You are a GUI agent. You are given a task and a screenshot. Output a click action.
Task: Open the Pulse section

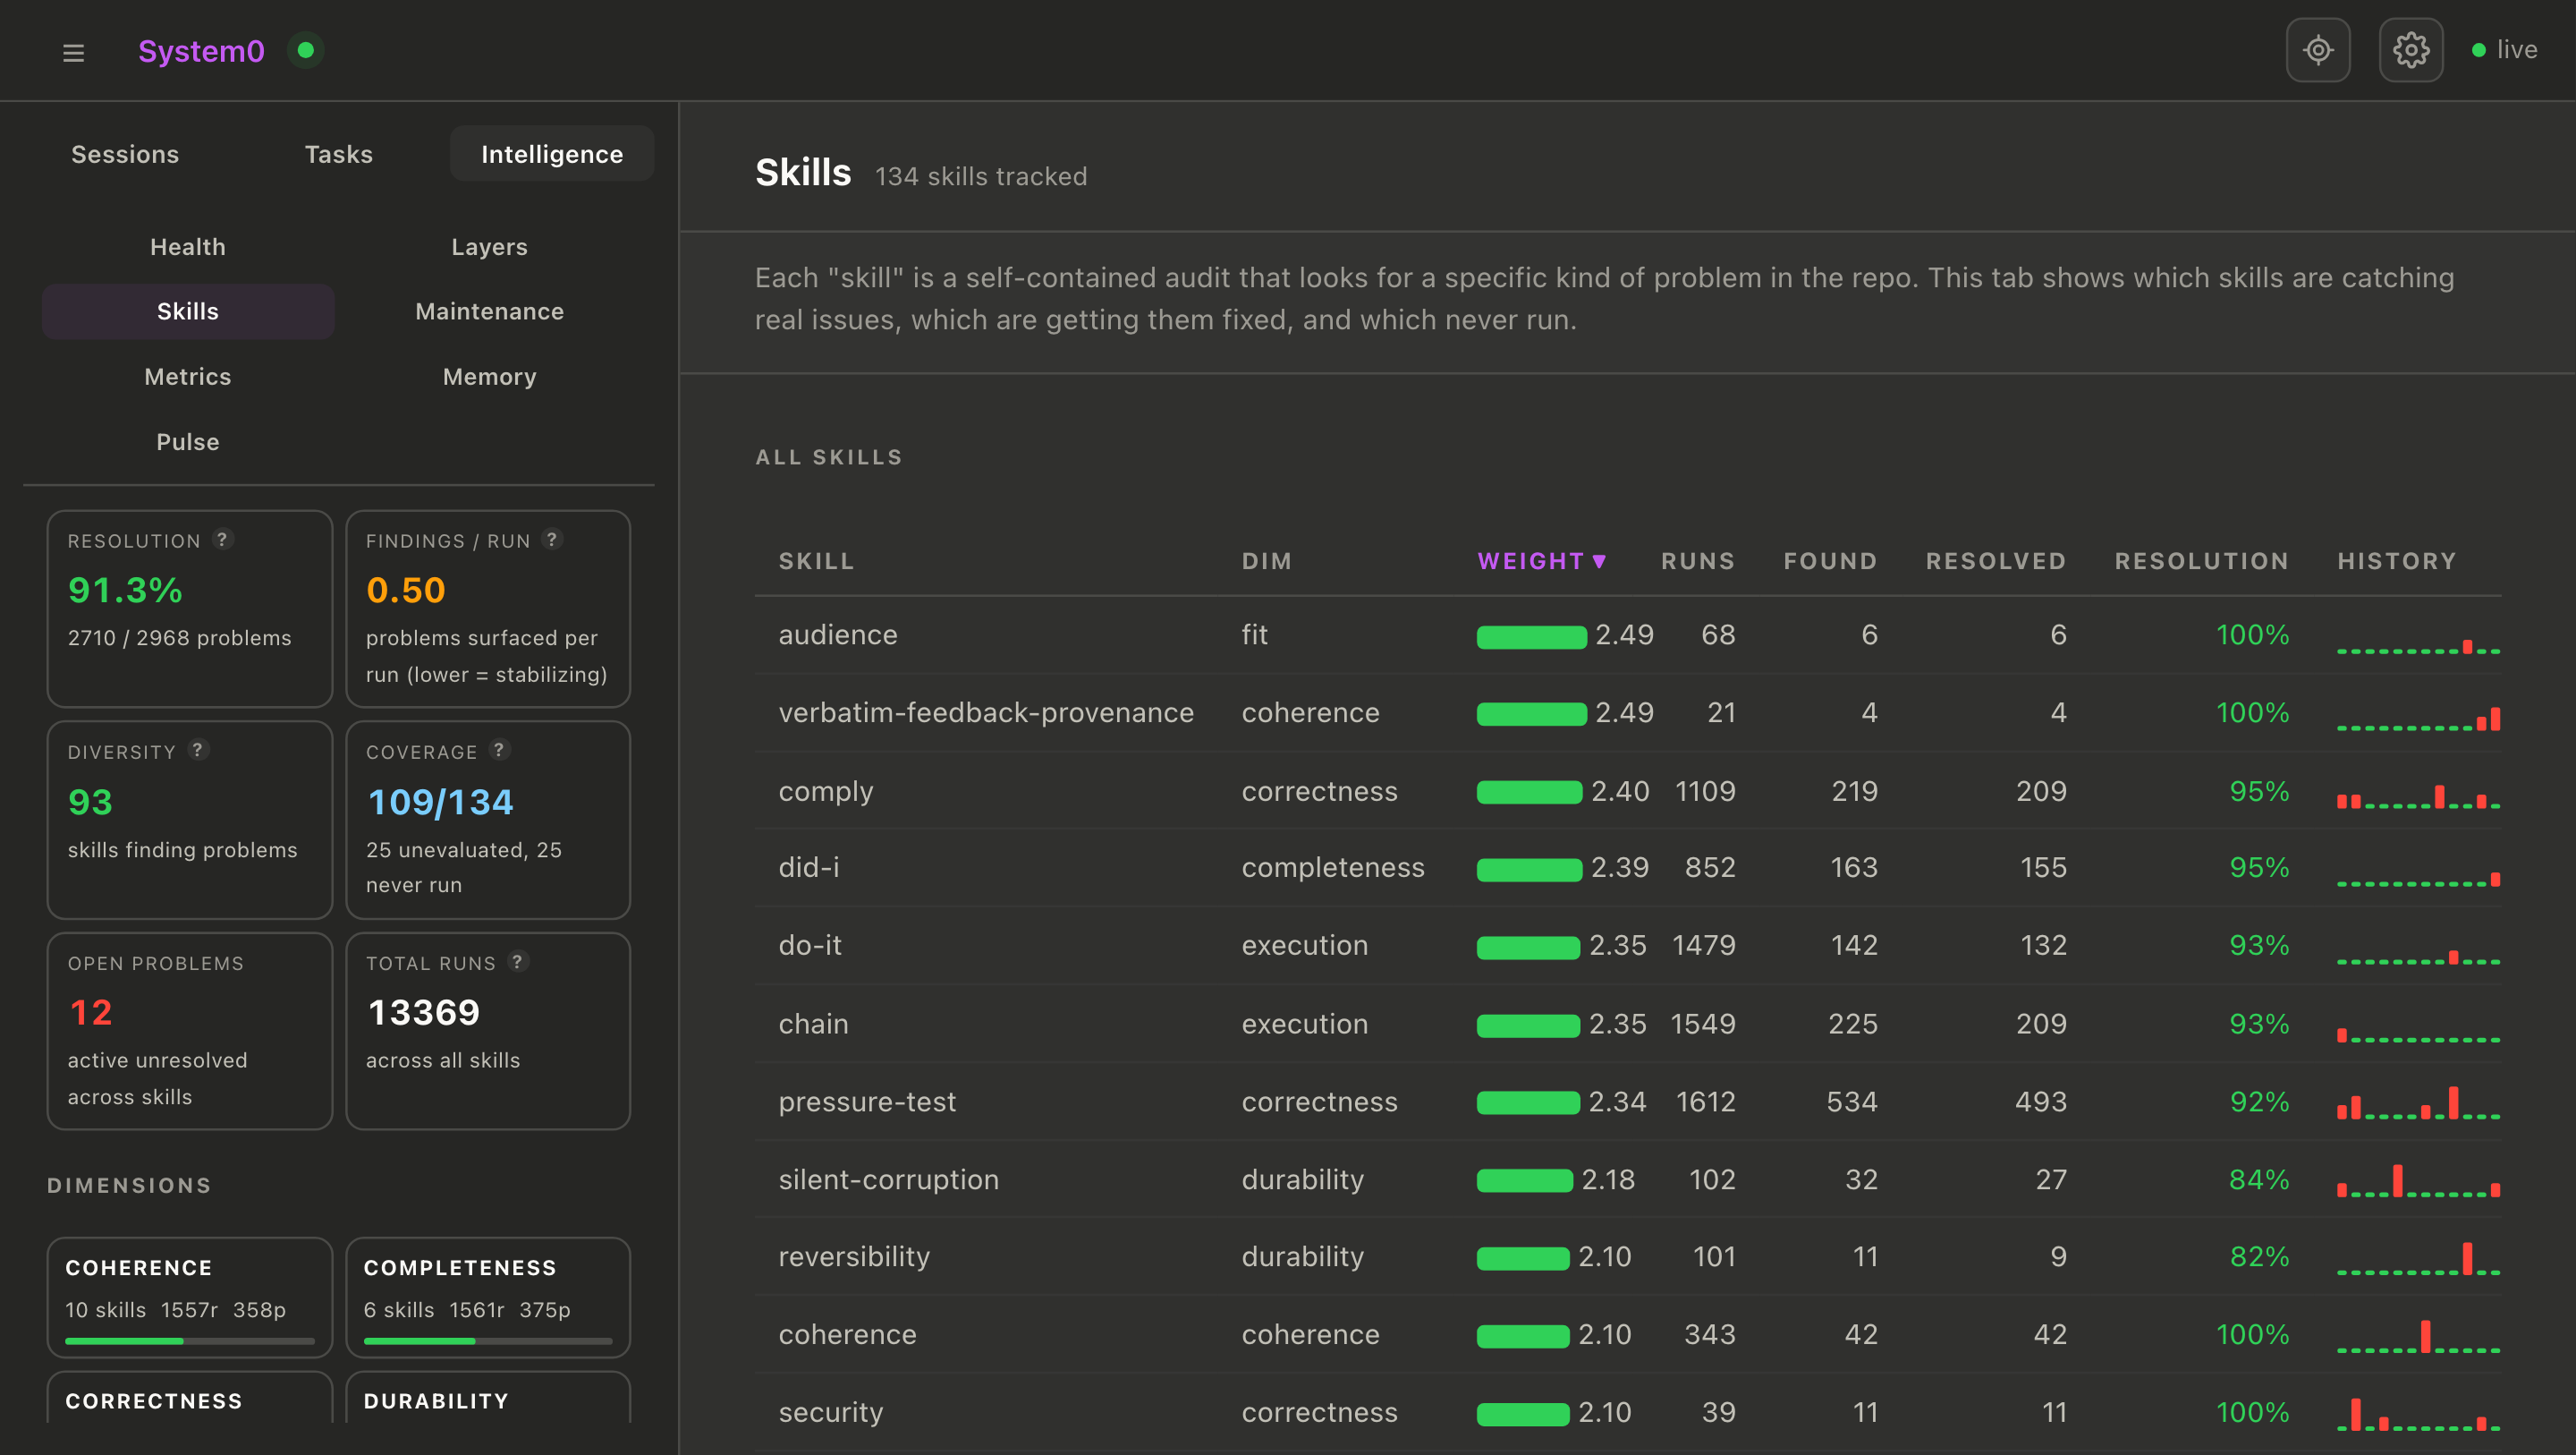(x=188, y=441)
